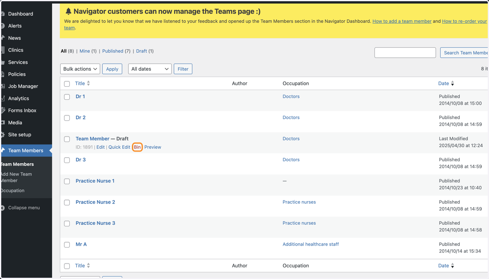Open Forms Inbox in the sidebar

22,110
